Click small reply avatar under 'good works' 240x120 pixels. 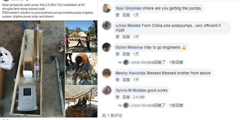[x=126, y=105]
